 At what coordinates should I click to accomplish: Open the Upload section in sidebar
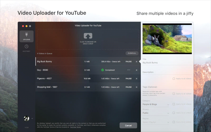click(x=27, y=36)
